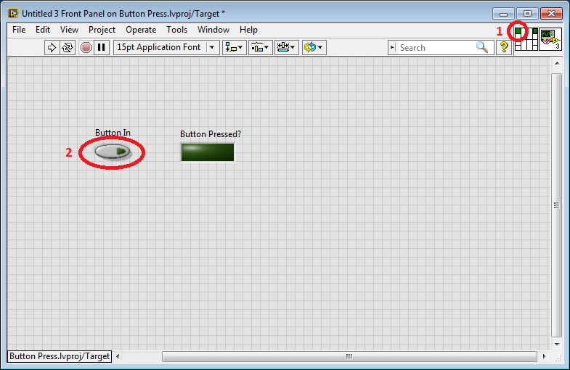Click the Pause button
The height and width of the screenshot is (370, 570).
(102, 48)
